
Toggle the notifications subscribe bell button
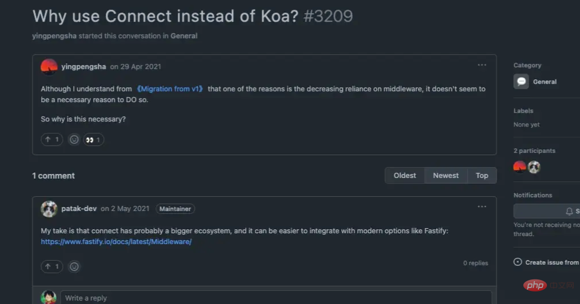(x=569, y=211)
